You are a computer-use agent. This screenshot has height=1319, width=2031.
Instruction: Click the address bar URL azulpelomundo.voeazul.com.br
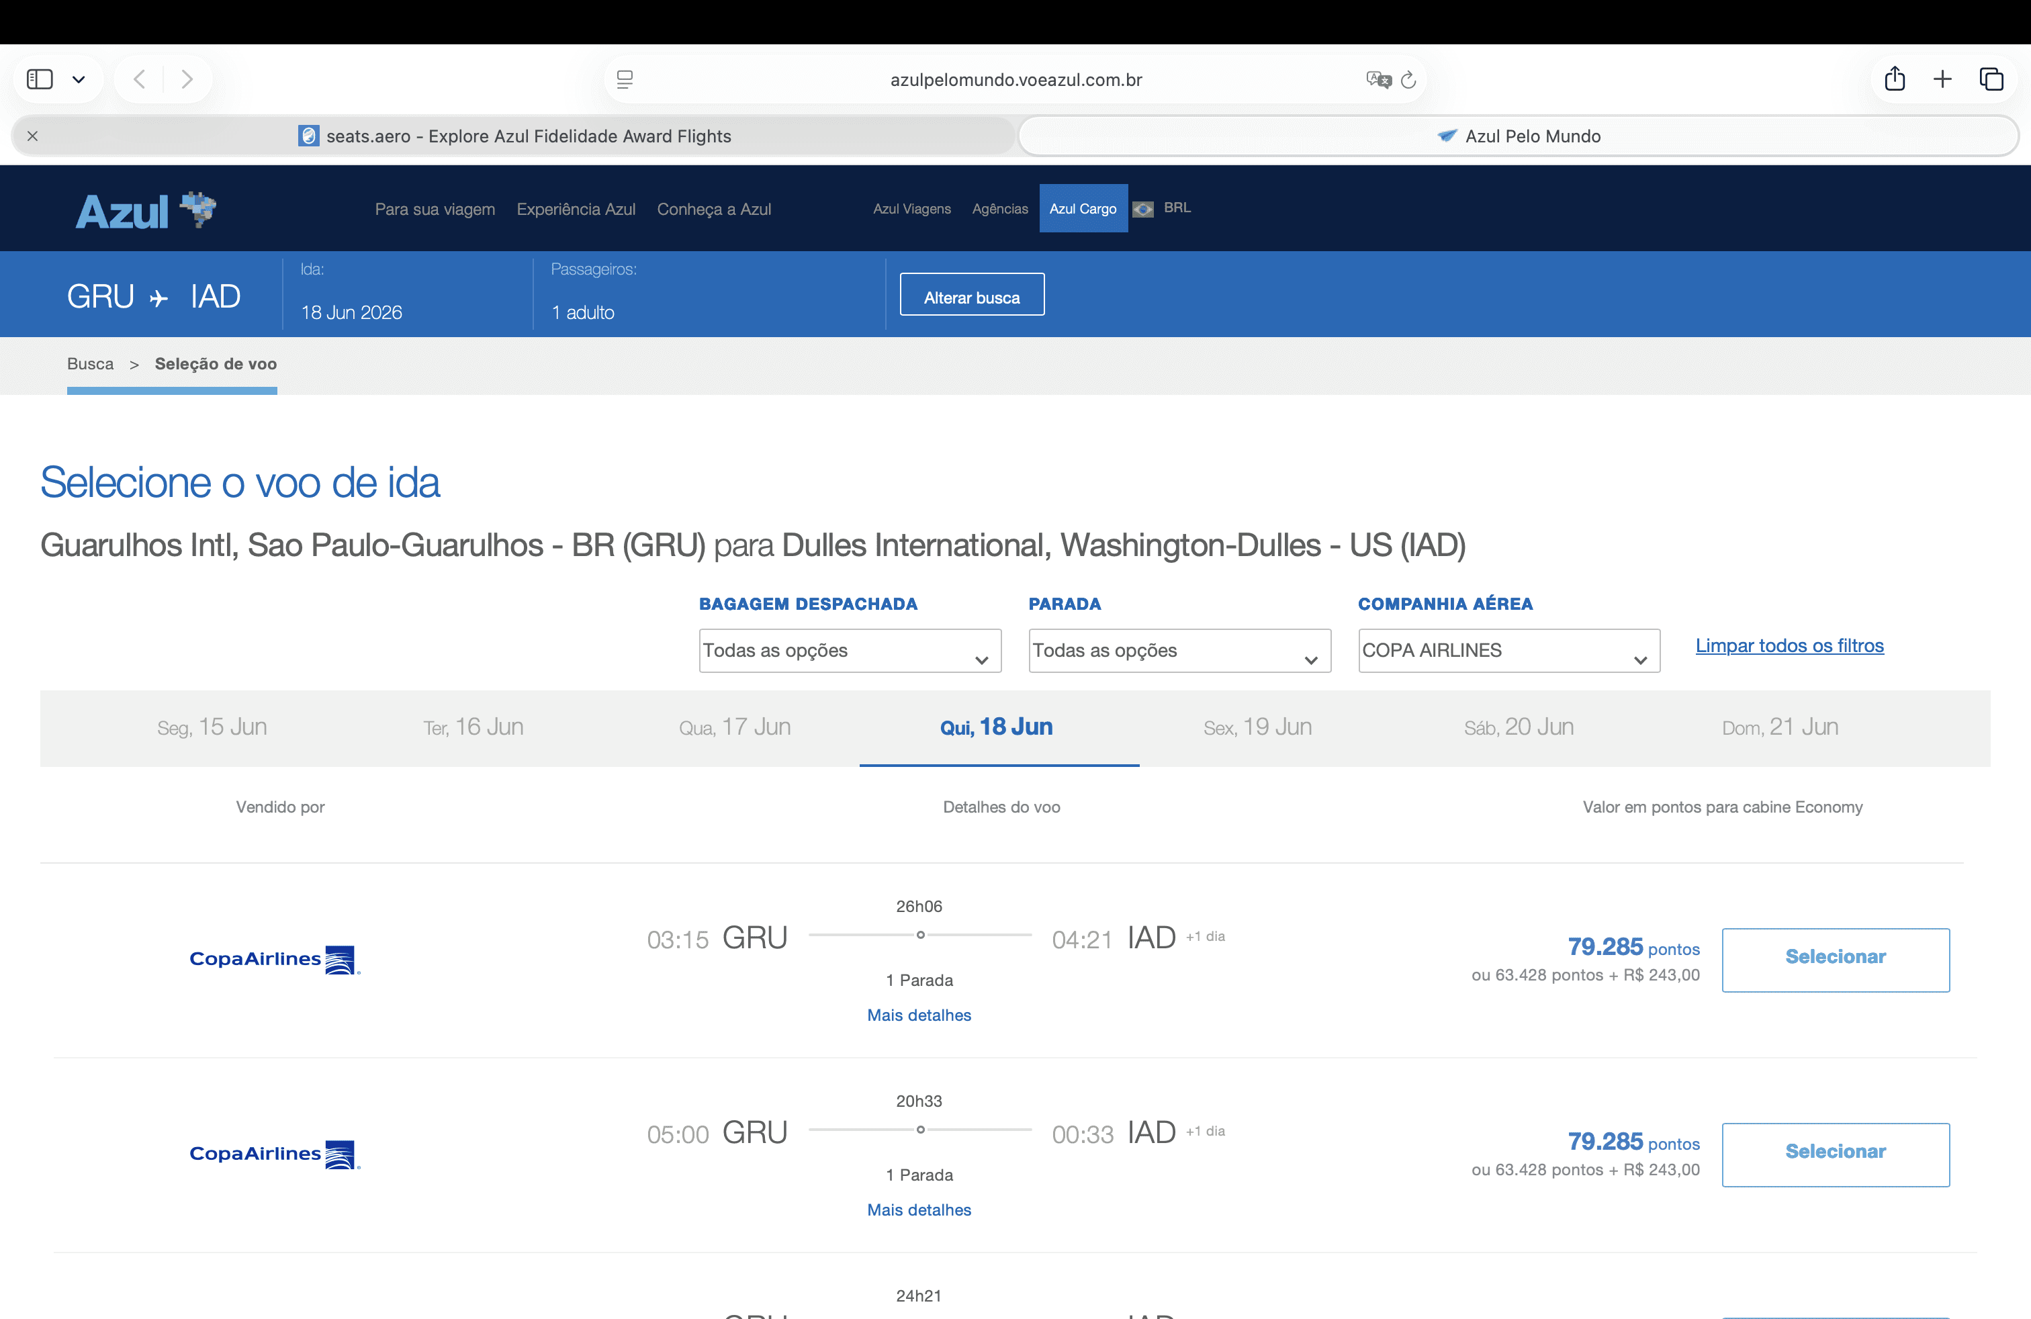point(1015,79)
